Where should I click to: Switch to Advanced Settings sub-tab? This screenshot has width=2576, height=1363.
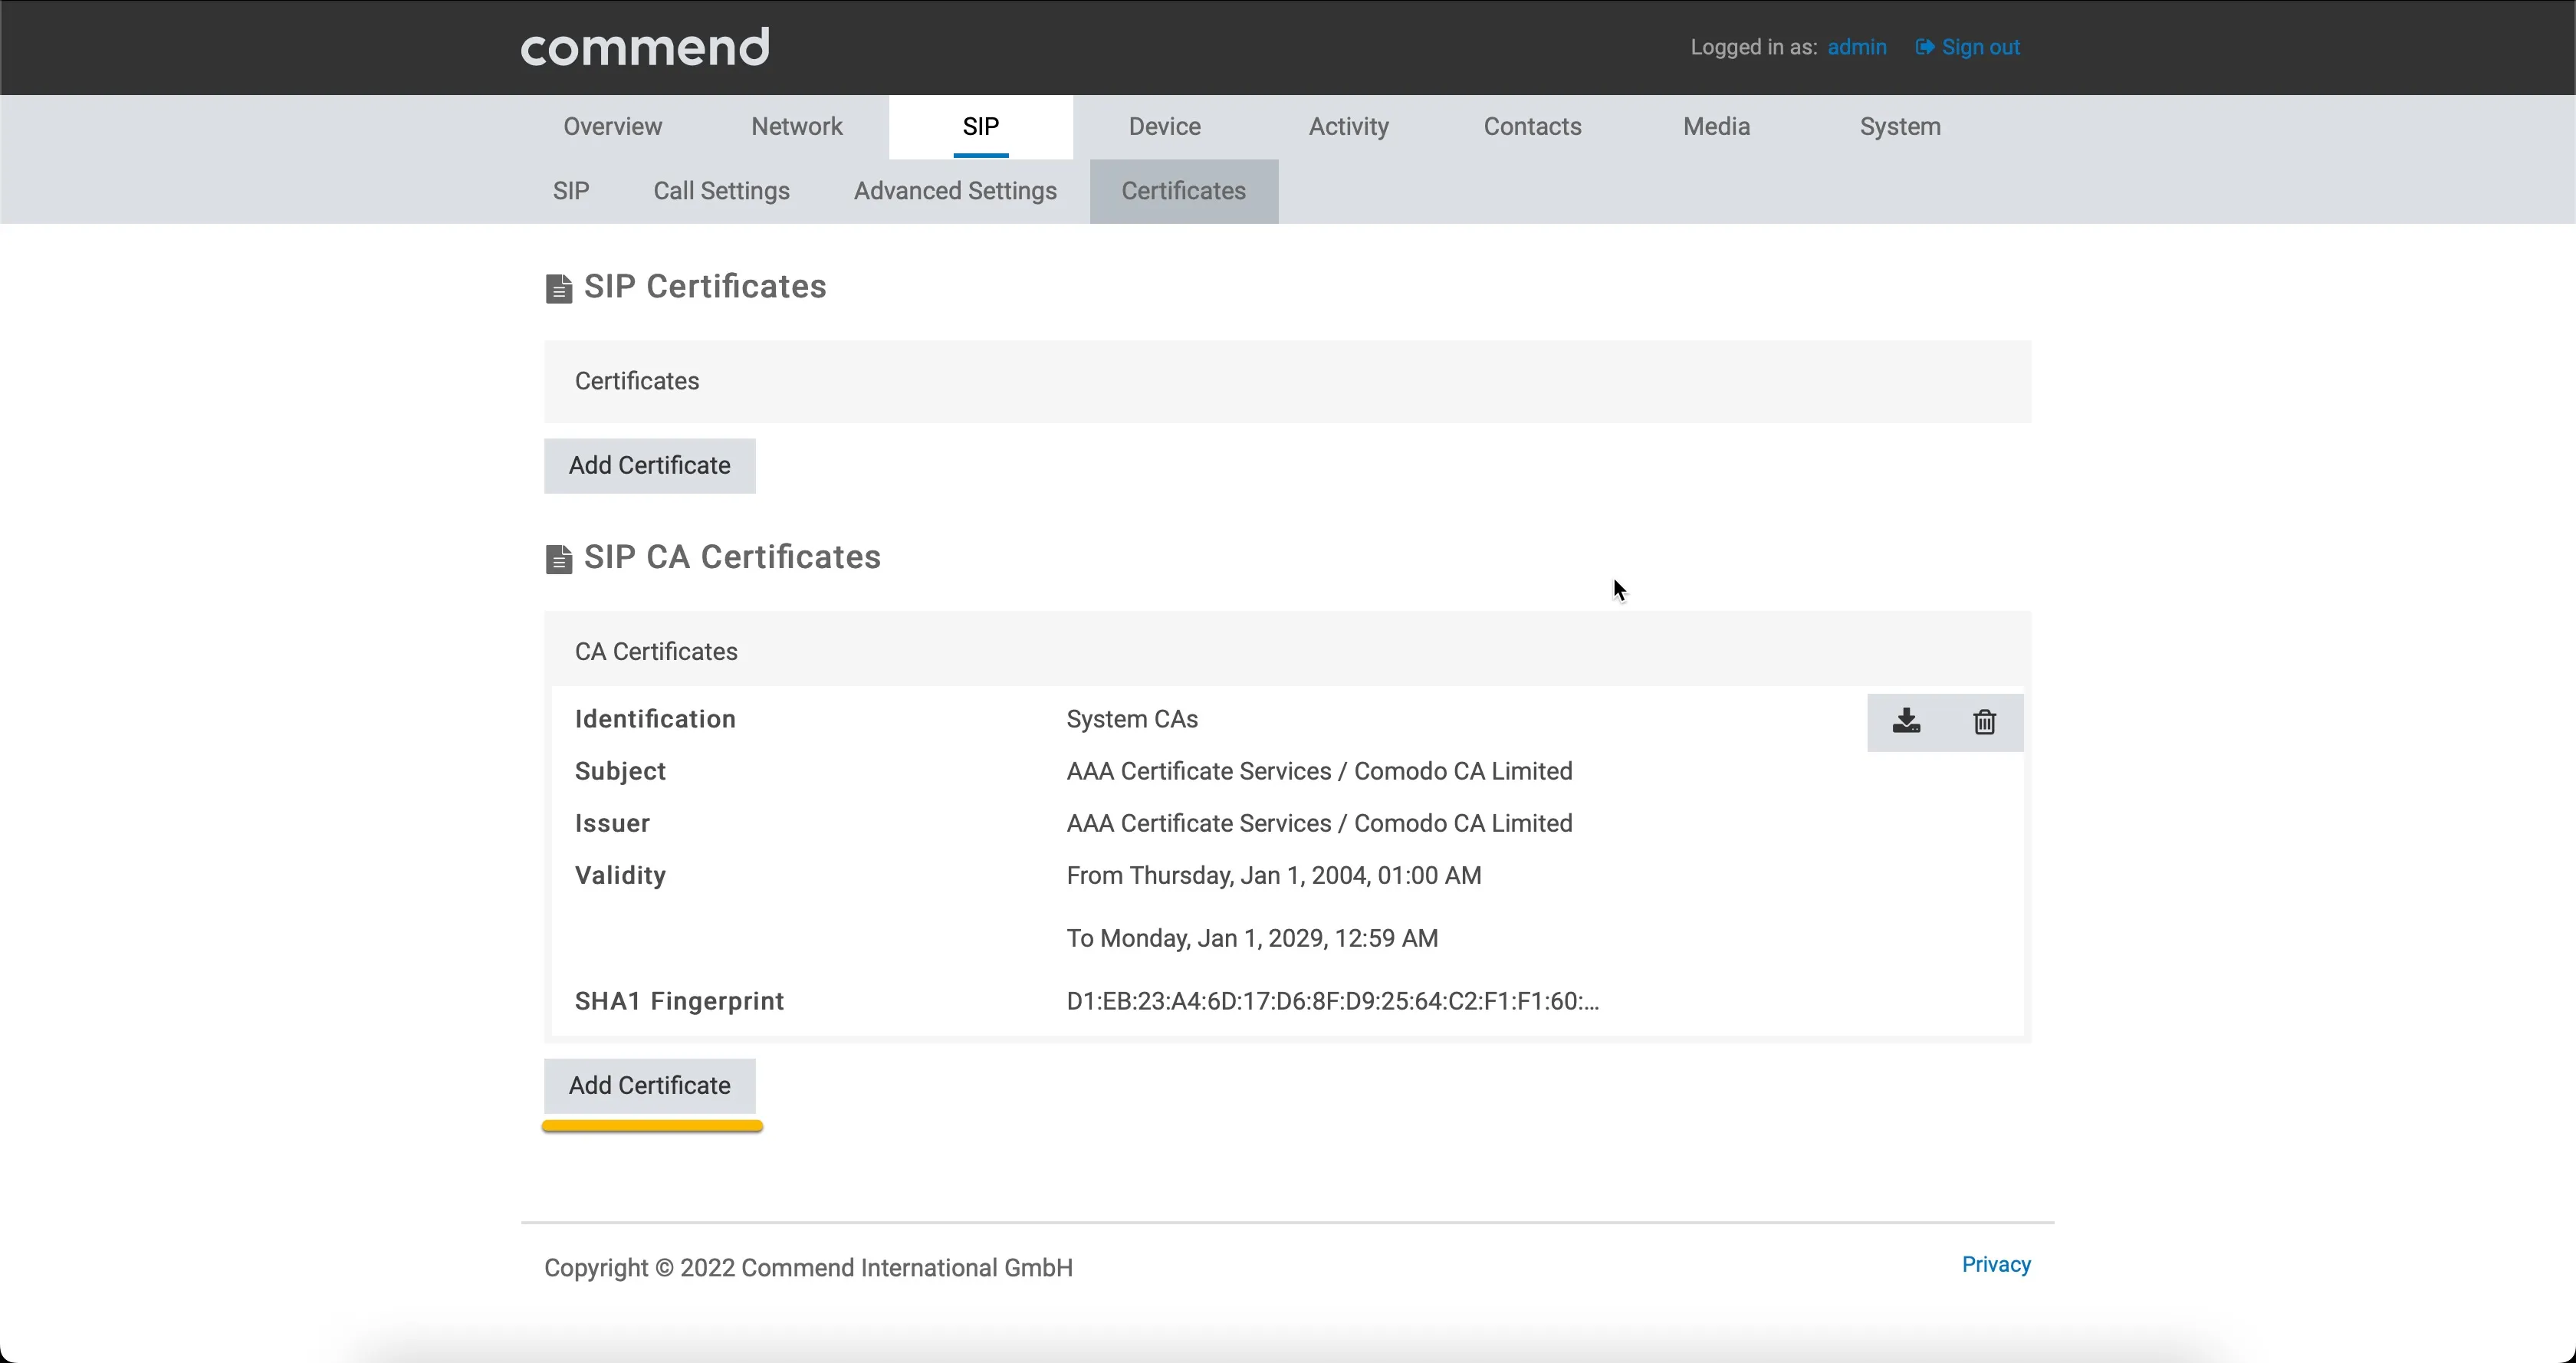click(x=955, y=191)
